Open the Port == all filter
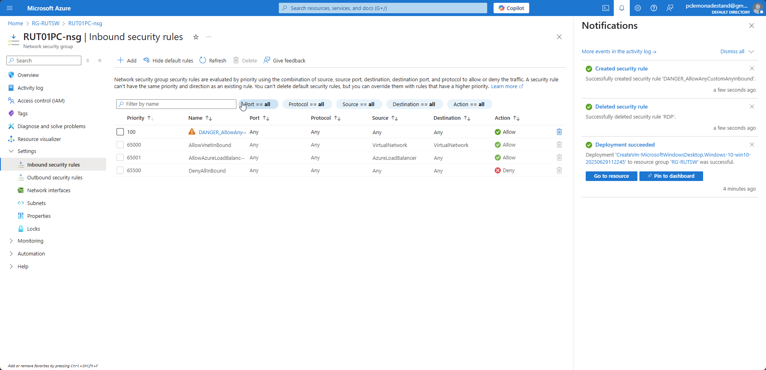The width and height of the screenshot is (766, 370). tap(258, 104)
